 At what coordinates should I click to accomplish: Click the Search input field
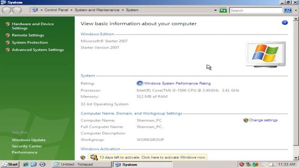click(x=256, y=10)
